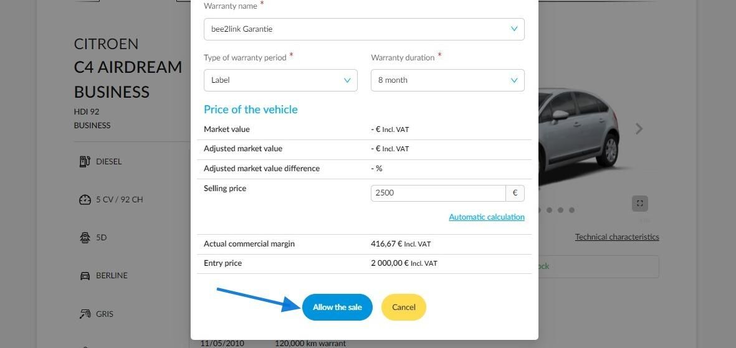Click the Actual commercial margin value row
The height and width of the screenshot is (348, 736).
(x=364, y=244)
